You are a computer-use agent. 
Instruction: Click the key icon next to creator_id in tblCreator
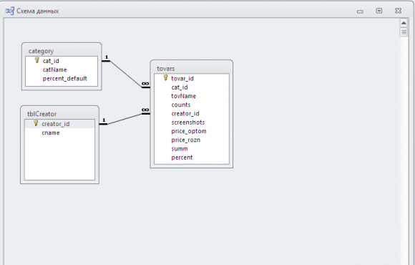(x=36, y=123)
